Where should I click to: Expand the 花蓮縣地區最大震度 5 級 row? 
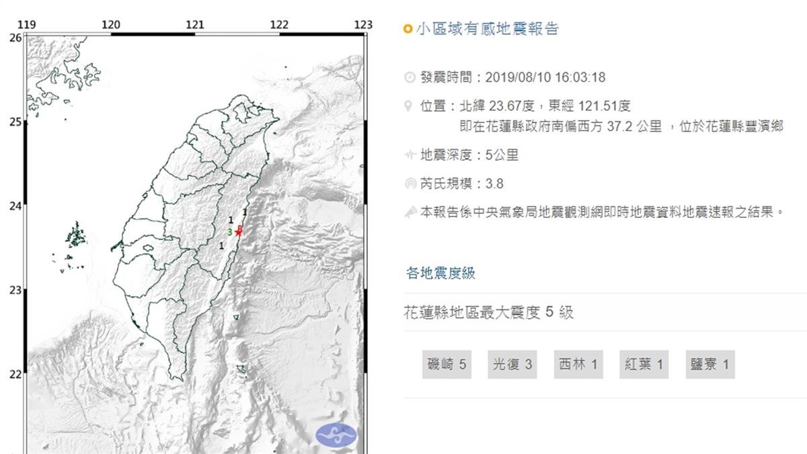[x=489, y=312]
